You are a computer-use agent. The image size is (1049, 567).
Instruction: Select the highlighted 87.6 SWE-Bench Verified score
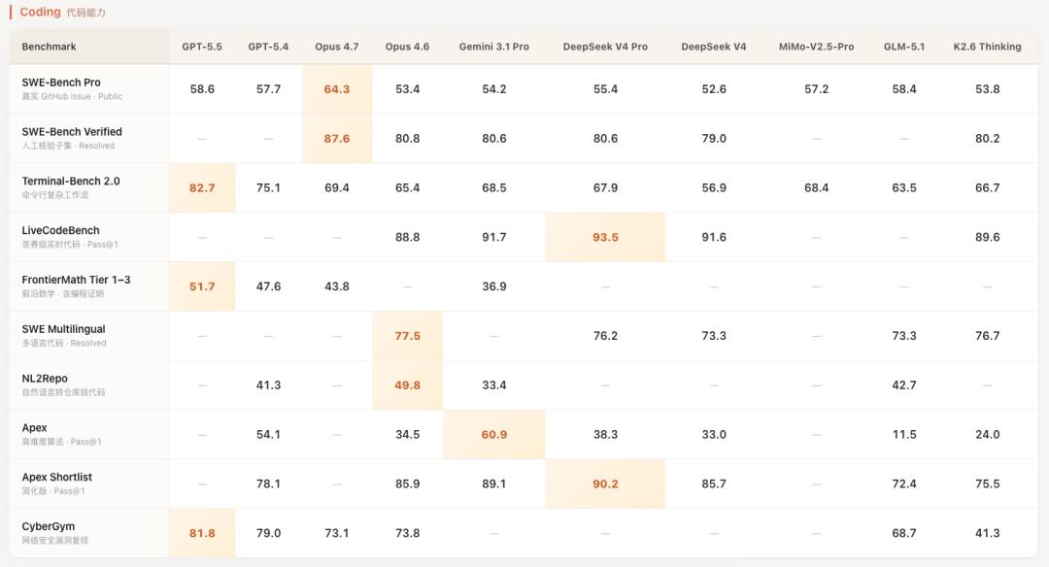tap(337, 139)
